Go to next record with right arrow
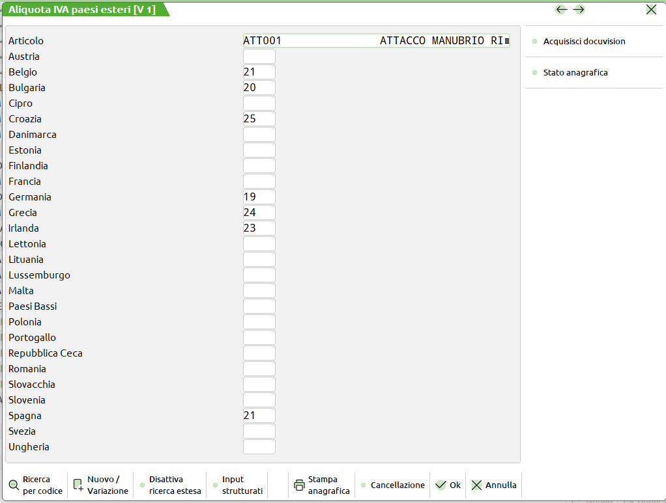The height and width of the screenshot is (503, 666). [x=579, y=9]
